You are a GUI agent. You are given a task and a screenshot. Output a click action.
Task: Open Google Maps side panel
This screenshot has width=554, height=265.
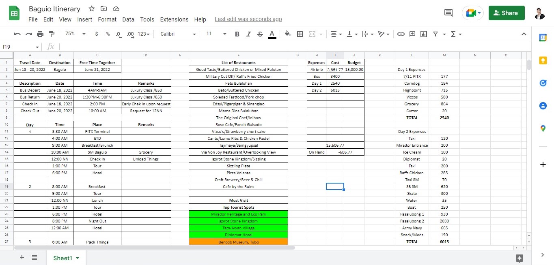(543, 128)
